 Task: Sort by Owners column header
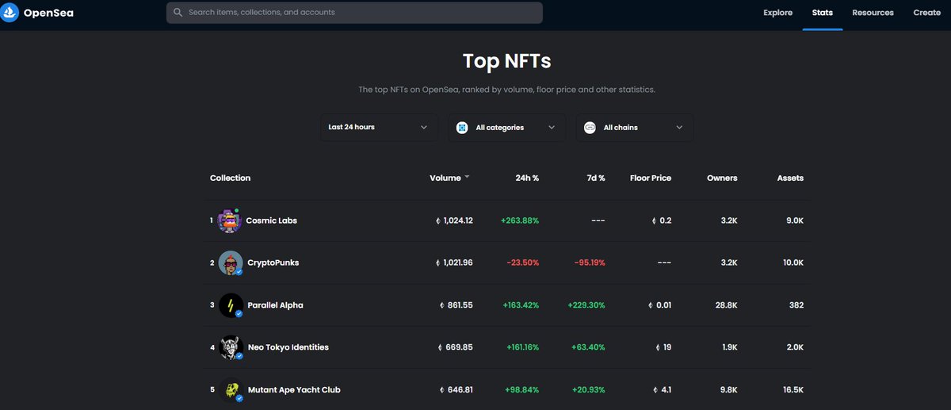pyautogui.click(x=722, y=178)
